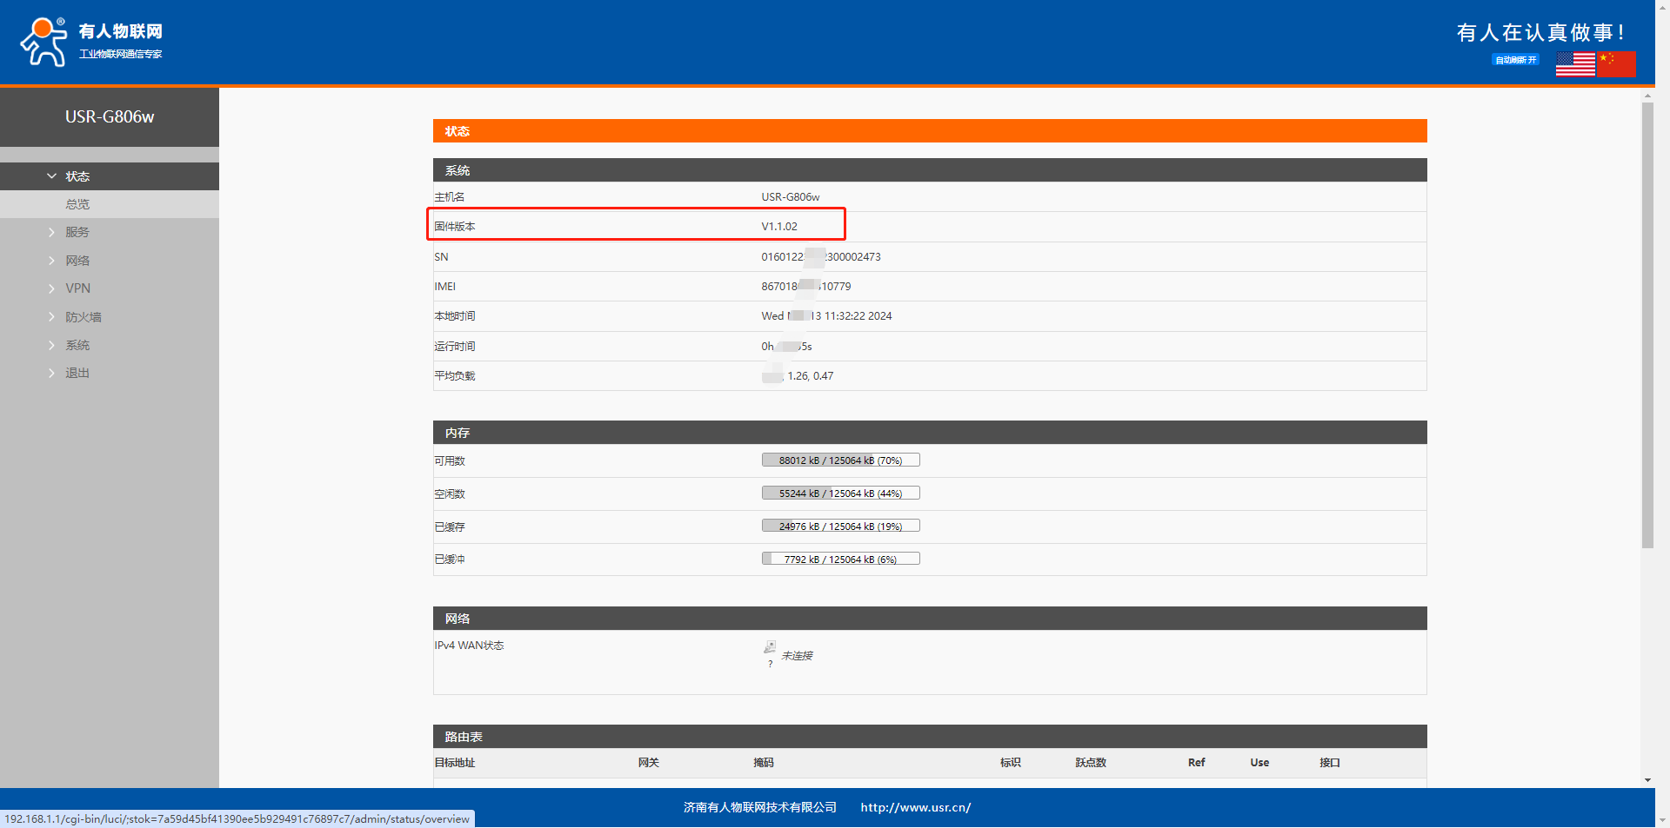The width and height of the screenshot is (1670, 828).
Task: Click the 济南有人物联网技术有限公司 footer text
Action: click(759, 807)
